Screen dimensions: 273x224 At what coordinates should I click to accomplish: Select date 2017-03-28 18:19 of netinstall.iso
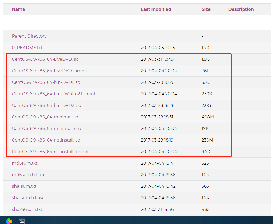[x=157, y=140]
